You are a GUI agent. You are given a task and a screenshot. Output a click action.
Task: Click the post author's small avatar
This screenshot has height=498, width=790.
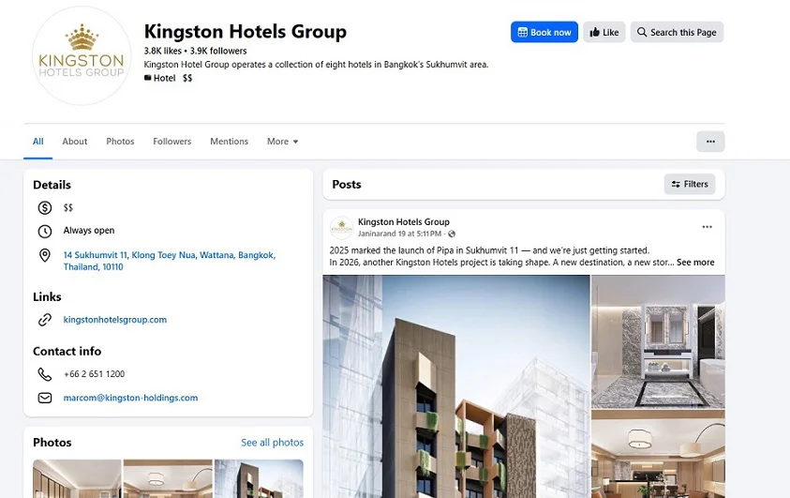pyautogui.click(x=342, y=228)
